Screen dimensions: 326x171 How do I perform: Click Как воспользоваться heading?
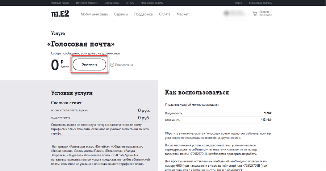pyautogui.click(x=197, y=92)
